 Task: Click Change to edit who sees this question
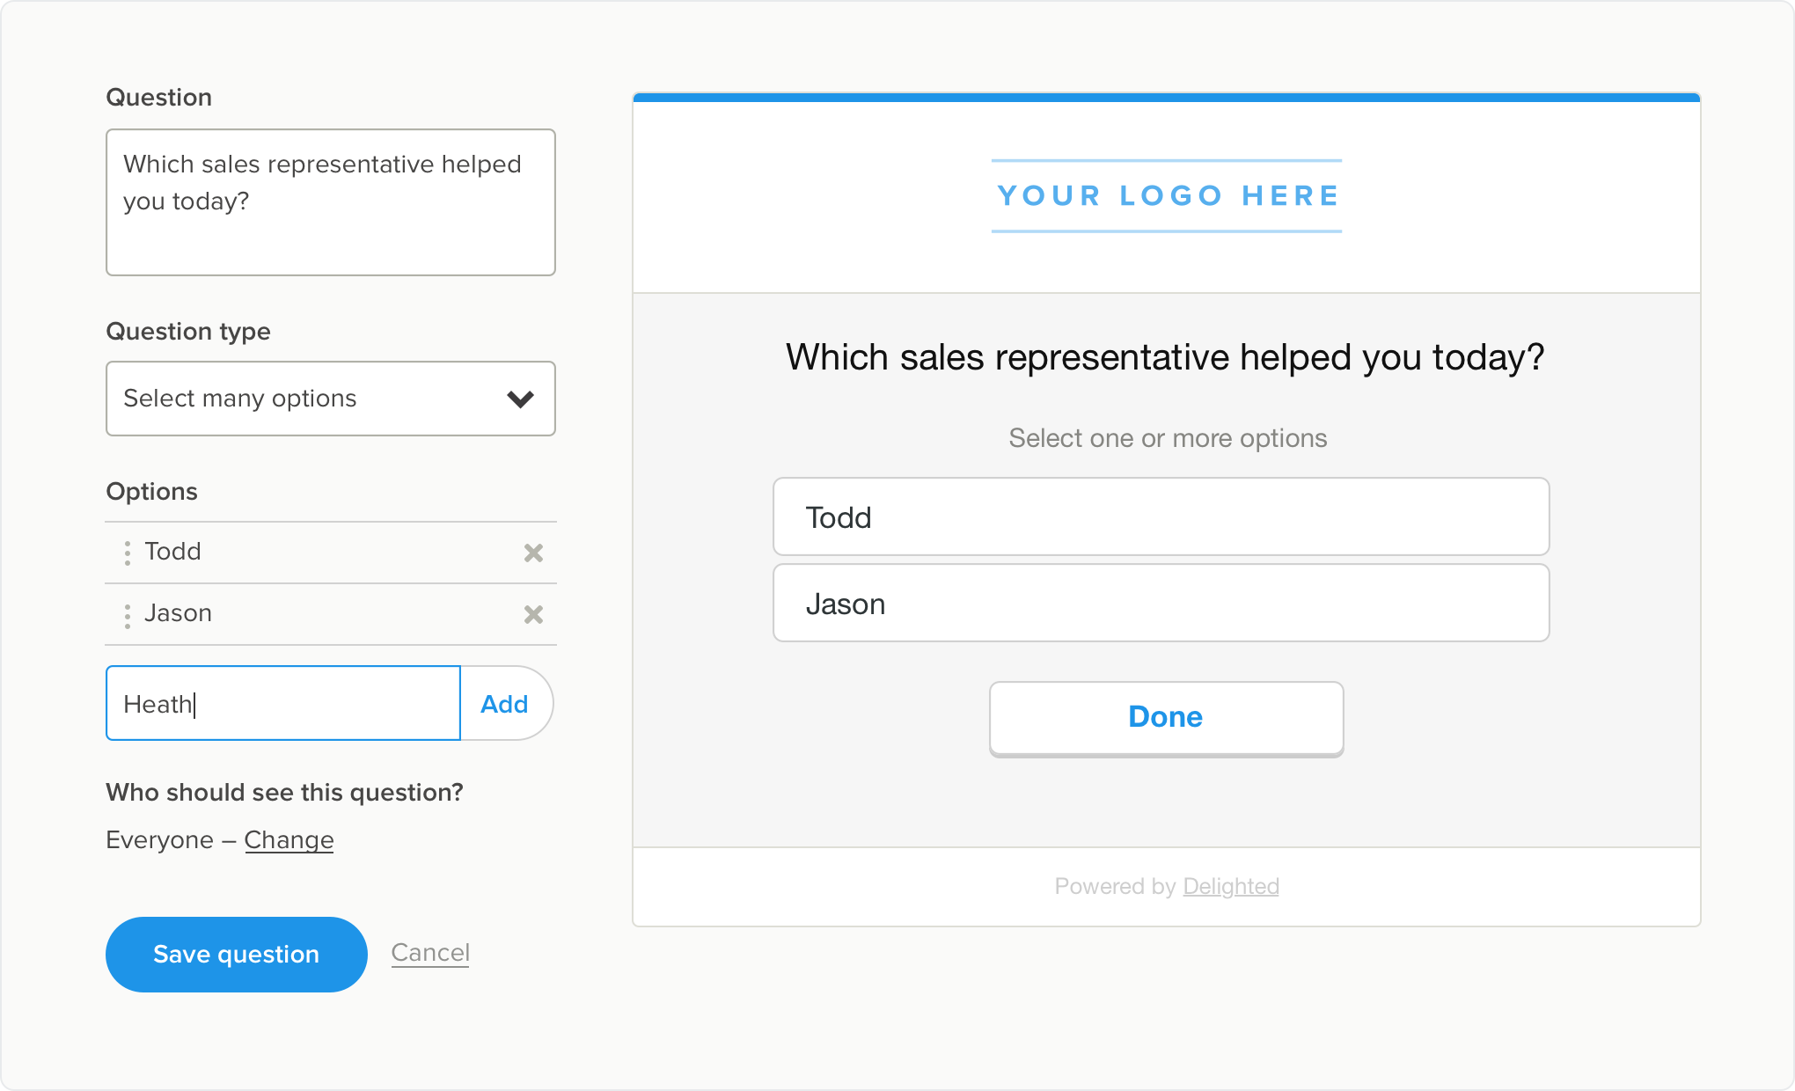[289, 839]
